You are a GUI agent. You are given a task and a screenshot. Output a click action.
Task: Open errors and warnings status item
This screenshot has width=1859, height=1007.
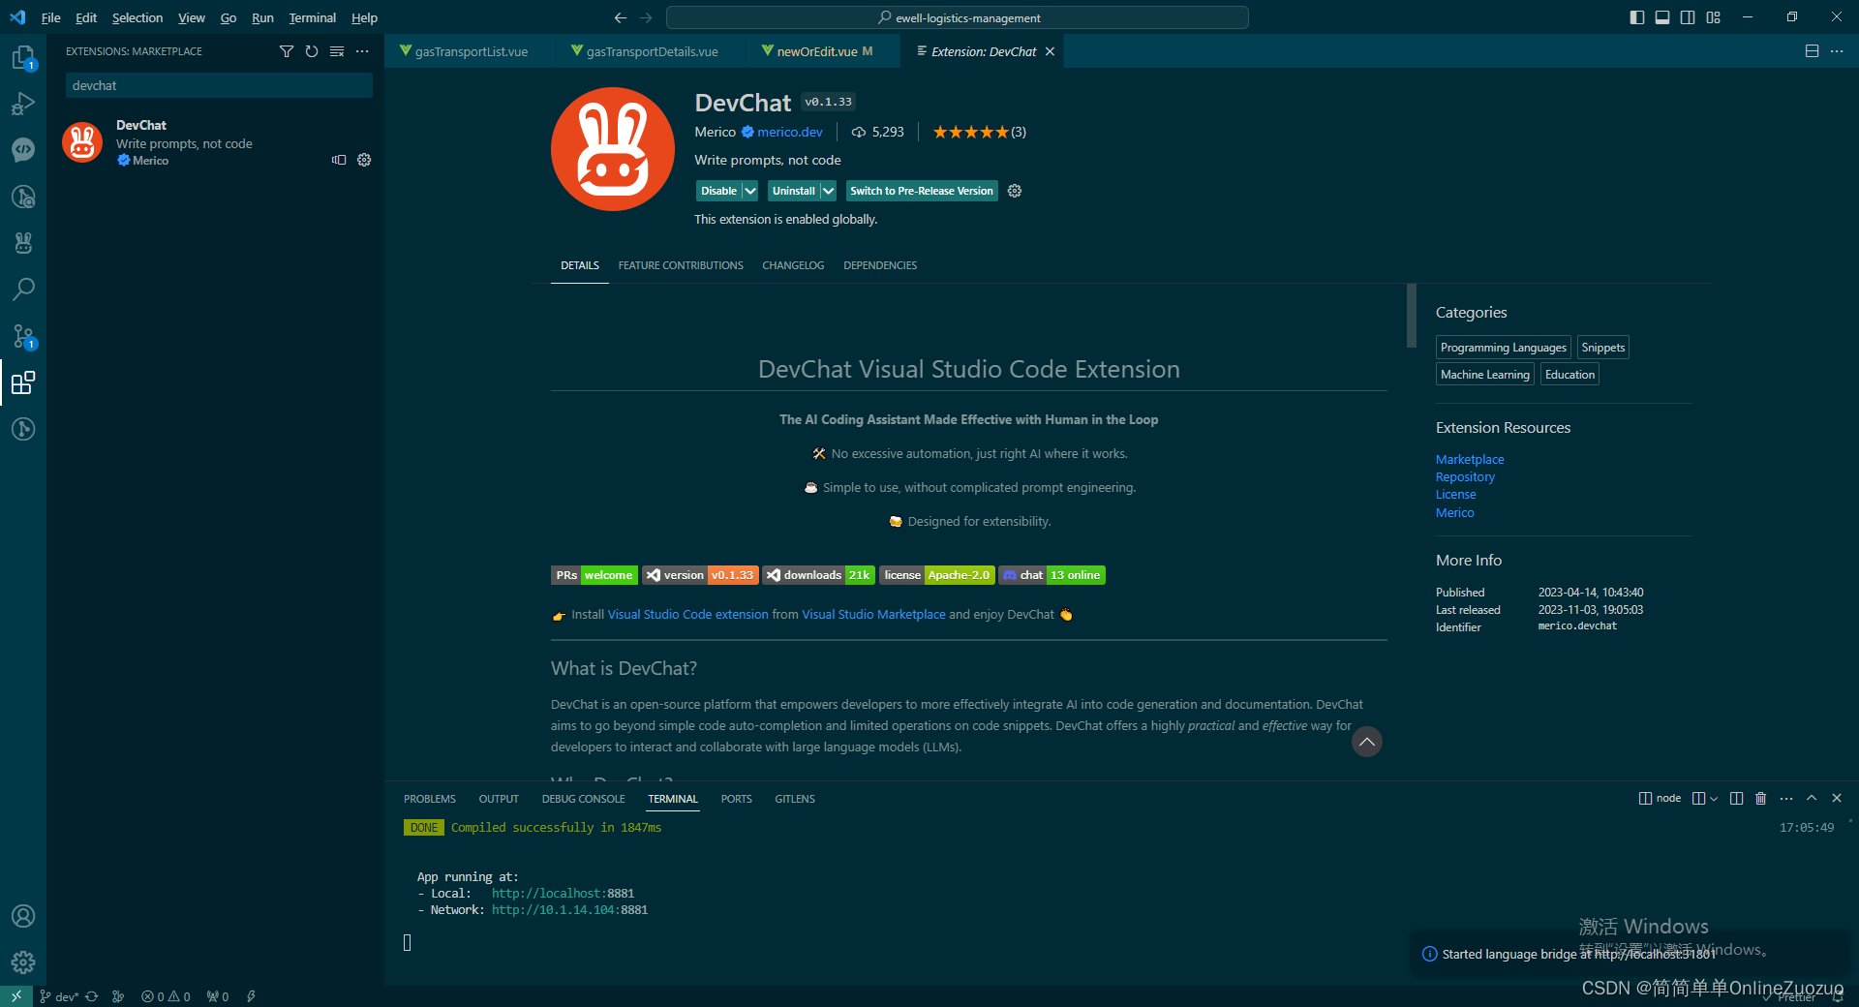166,996
